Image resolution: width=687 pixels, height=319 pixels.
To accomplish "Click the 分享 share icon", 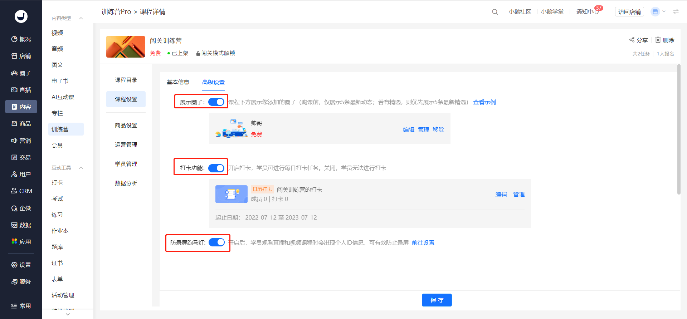I will [x=632, y=40].
